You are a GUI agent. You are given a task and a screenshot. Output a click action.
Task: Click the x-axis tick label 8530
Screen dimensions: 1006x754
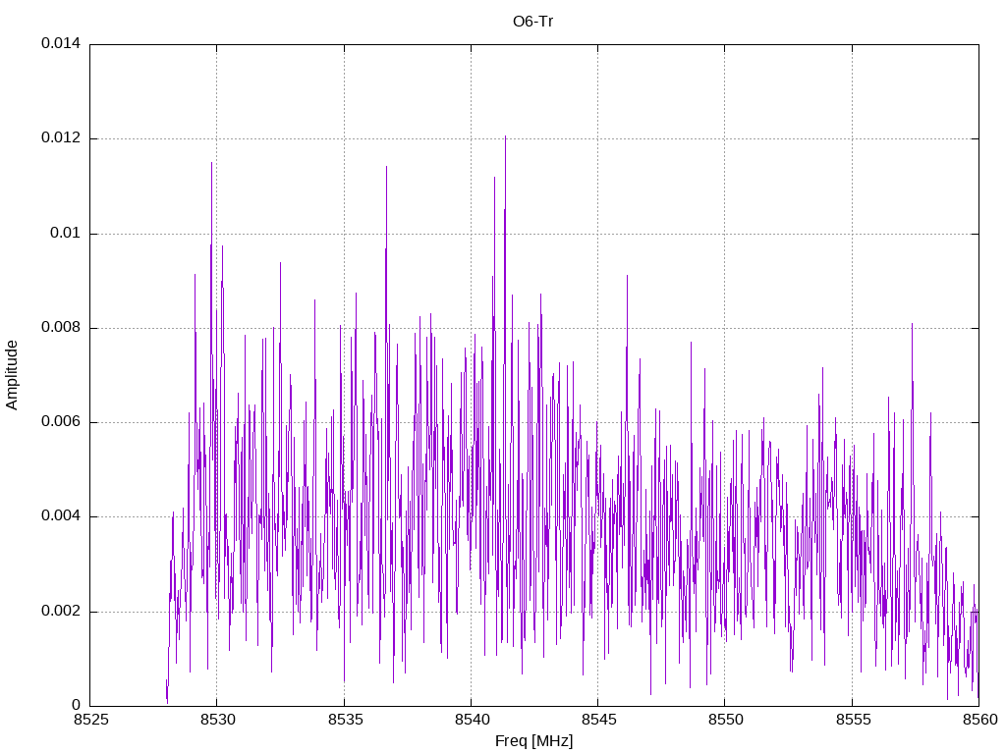217,720
